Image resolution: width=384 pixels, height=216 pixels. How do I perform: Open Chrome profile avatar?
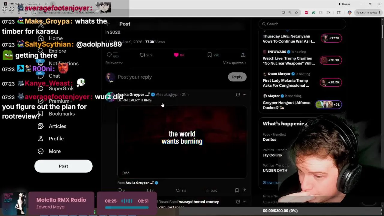click(349, 13)
